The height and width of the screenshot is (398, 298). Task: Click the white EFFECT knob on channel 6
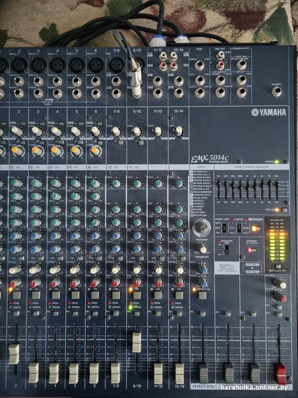(x=95, y=269)
